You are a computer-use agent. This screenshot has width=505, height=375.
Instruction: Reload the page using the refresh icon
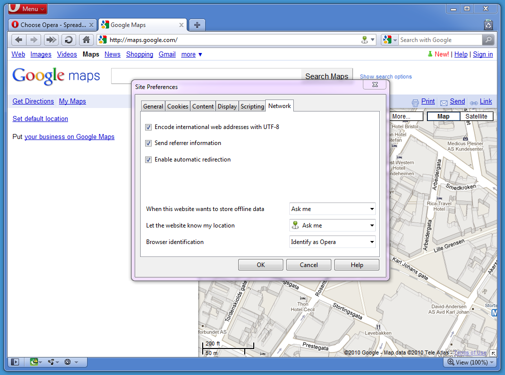point(68,39)
